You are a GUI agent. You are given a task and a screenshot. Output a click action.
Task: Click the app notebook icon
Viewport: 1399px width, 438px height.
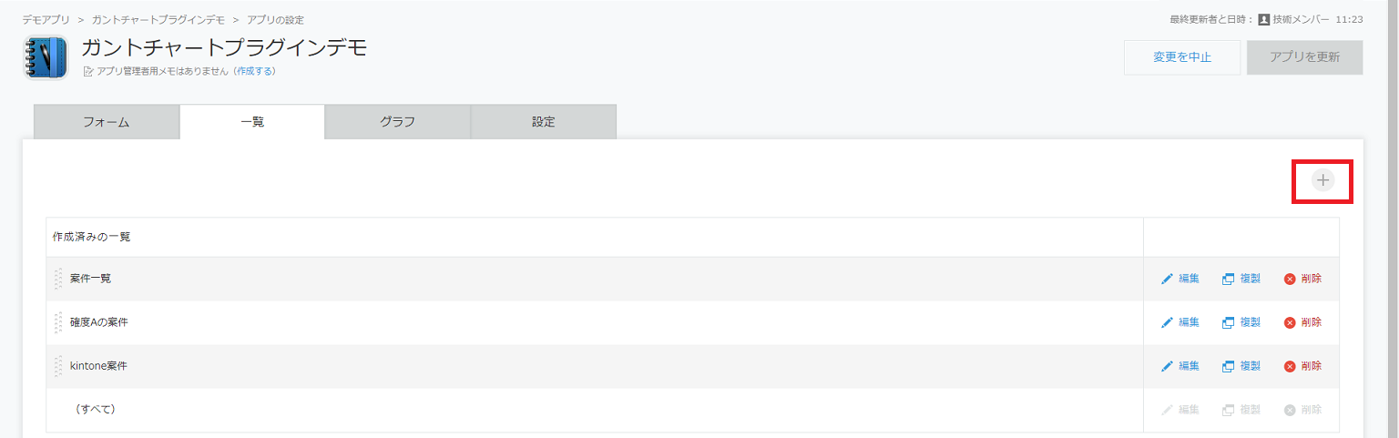point(46,57)
